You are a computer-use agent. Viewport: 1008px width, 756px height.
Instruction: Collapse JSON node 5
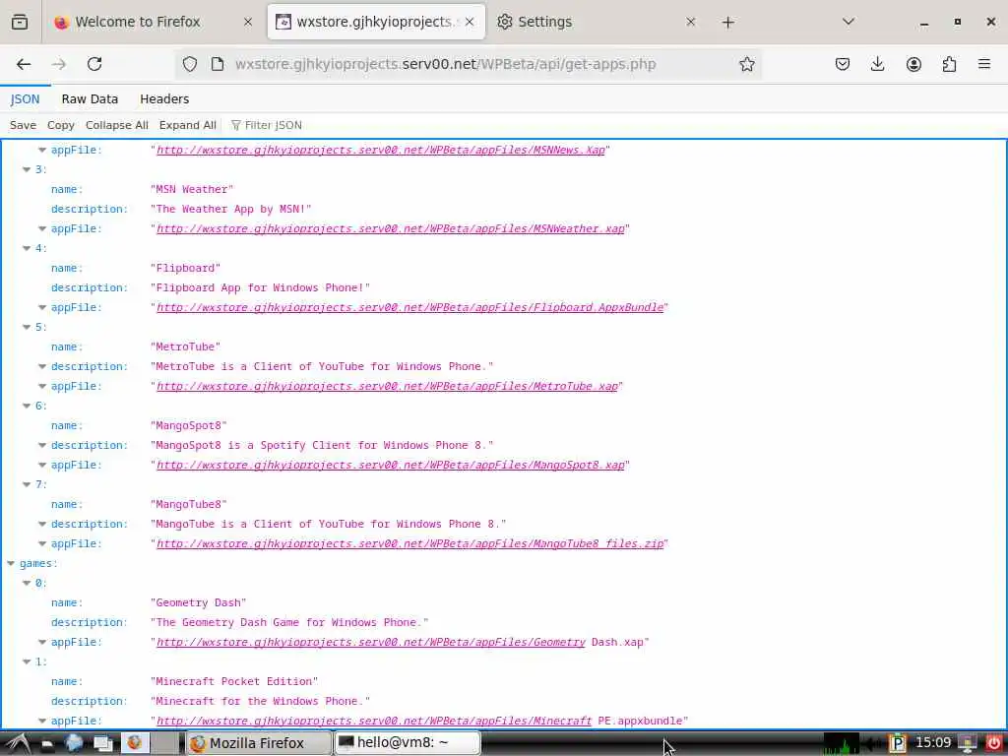coord(27,327)
